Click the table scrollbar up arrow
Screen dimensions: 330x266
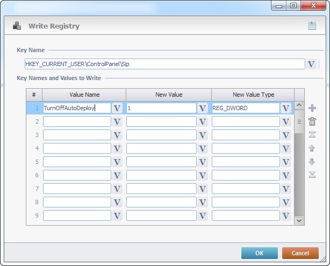tap(299, 105)
